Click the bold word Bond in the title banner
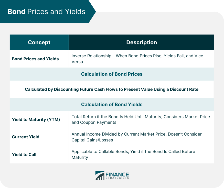Screen dimensions: 224x188 tap(17, 12)
